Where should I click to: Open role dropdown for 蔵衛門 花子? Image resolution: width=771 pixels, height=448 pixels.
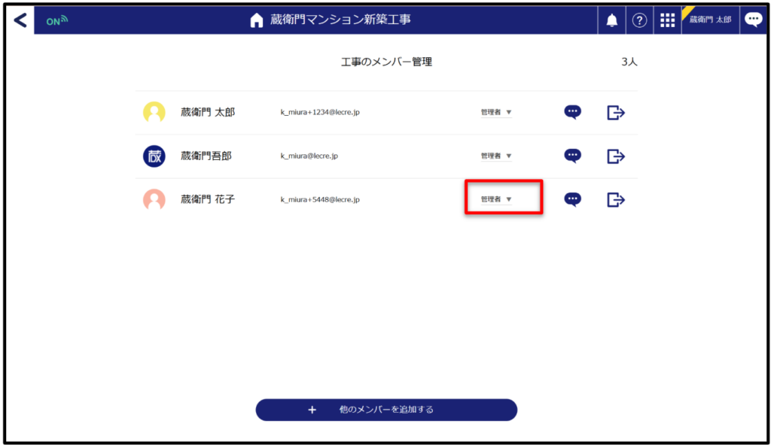[x=496, y=199]
